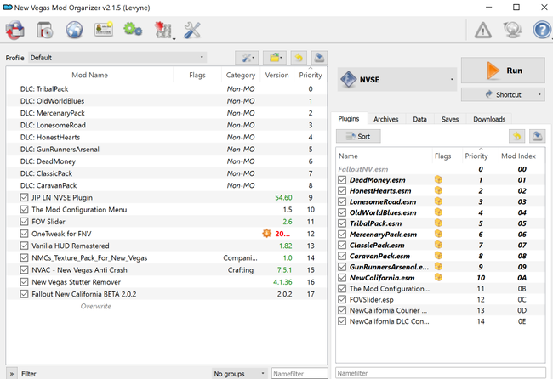The image size is (553, 379).
Task: Sort plugin list by Priority column header
Action: (476, 156)
